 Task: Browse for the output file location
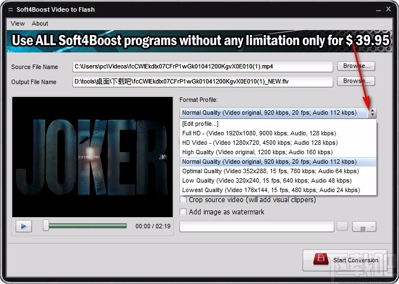356,81
